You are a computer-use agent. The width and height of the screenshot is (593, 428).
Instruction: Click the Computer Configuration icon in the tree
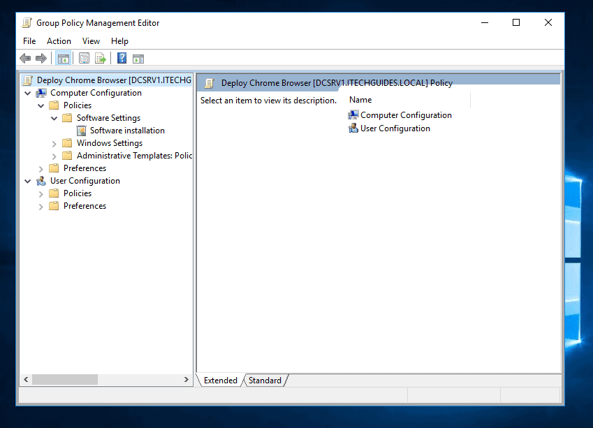coord(41,93)
